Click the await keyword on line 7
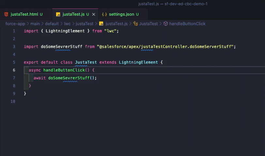Screen dimensions: 265x156 pos(39,78)
